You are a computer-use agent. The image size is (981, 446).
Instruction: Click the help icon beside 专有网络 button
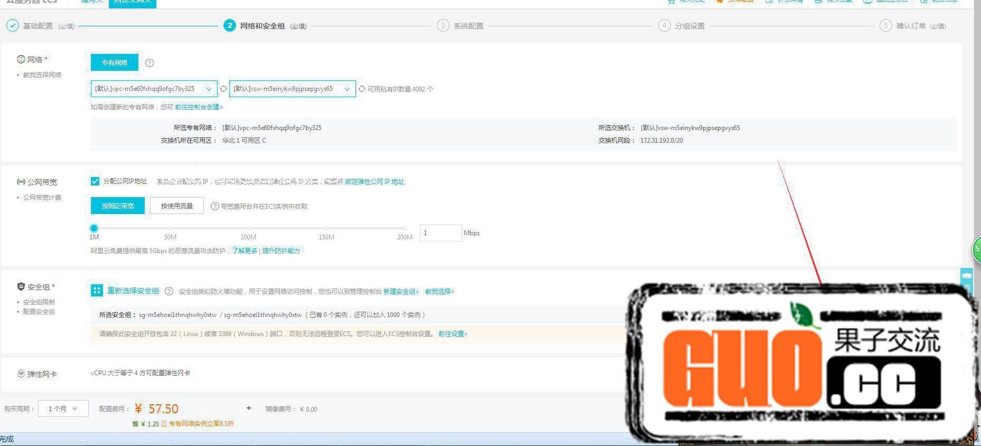150,63
